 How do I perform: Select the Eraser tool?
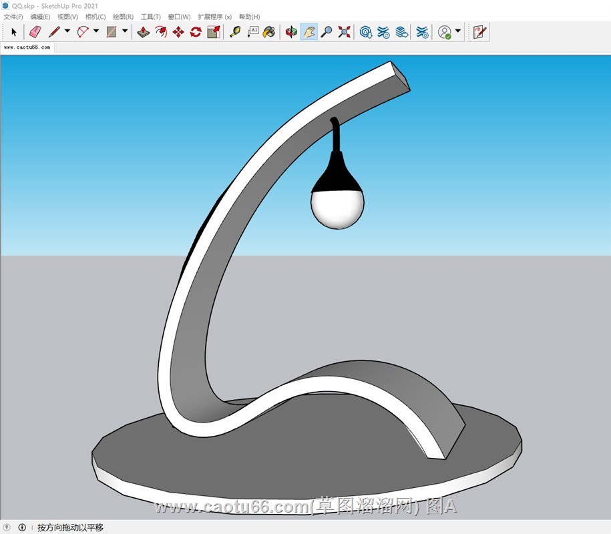click(x=35, y=31)
